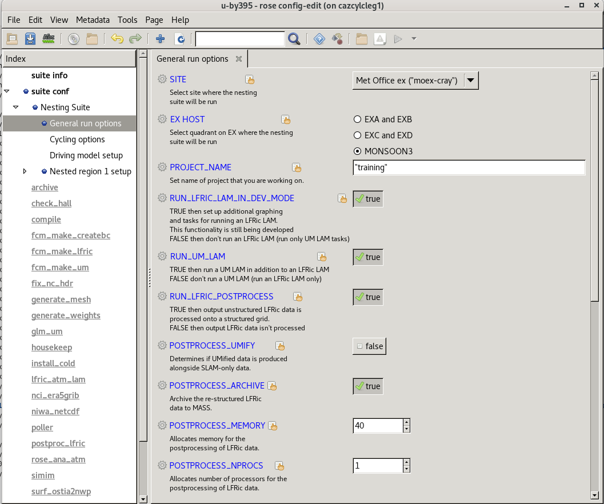The width and height of the screenshot is (604, 504).
Task: Click the gear icon beside PROJECT_NAME
Action: click(x=162, y=167)
